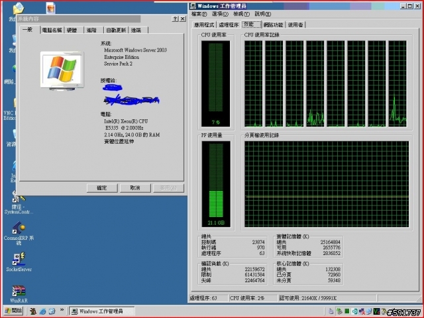This screenshot has height=318, width=424.
Task: Switch to the Automatic Updates tab
Action: click(116, 30)
